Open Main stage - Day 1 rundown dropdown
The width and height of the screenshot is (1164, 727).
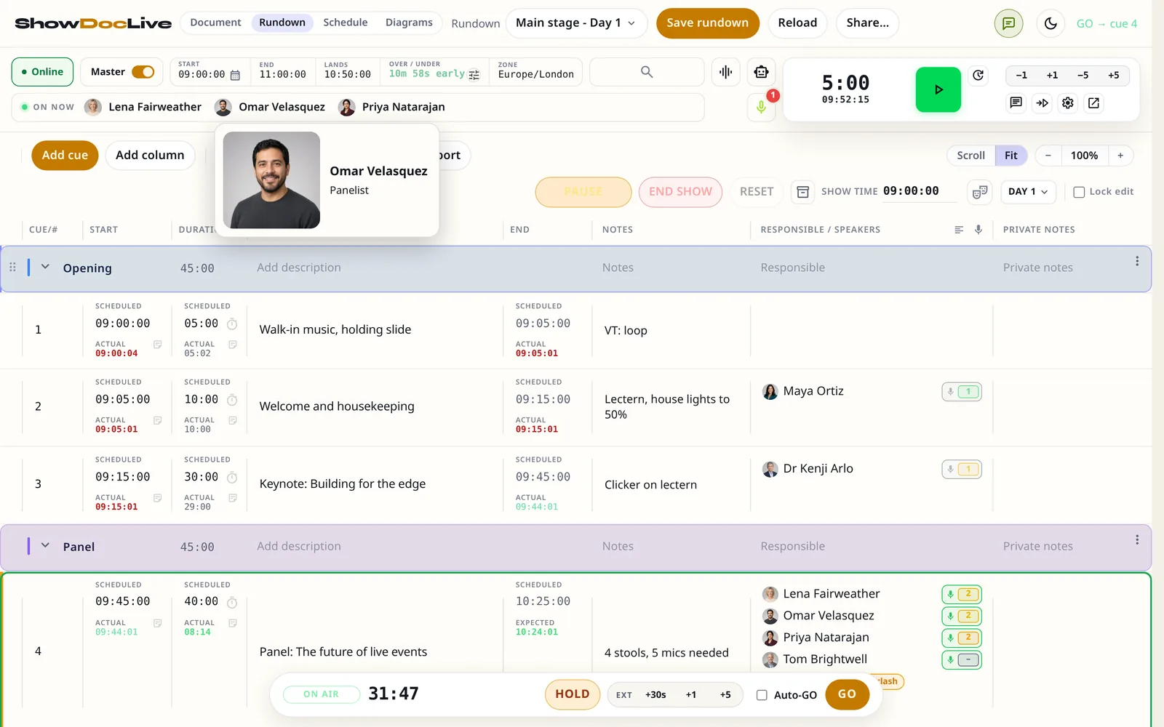pos(575,23)
